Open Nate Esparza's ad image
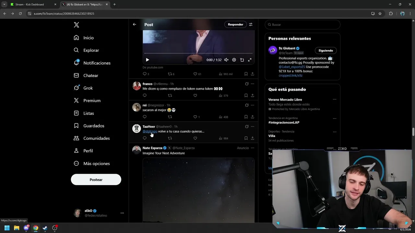 (x=198, y=190)
